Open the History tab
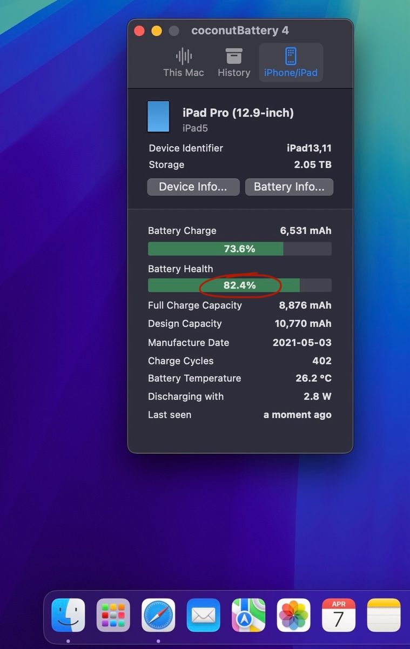The height and width of the screenshot is (649, 410). pos(234,63)
